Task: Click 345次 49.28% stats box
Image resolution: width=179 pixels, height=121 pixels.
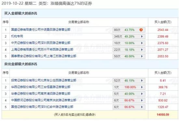Action: pyautogui.click(x=129, y=37)
